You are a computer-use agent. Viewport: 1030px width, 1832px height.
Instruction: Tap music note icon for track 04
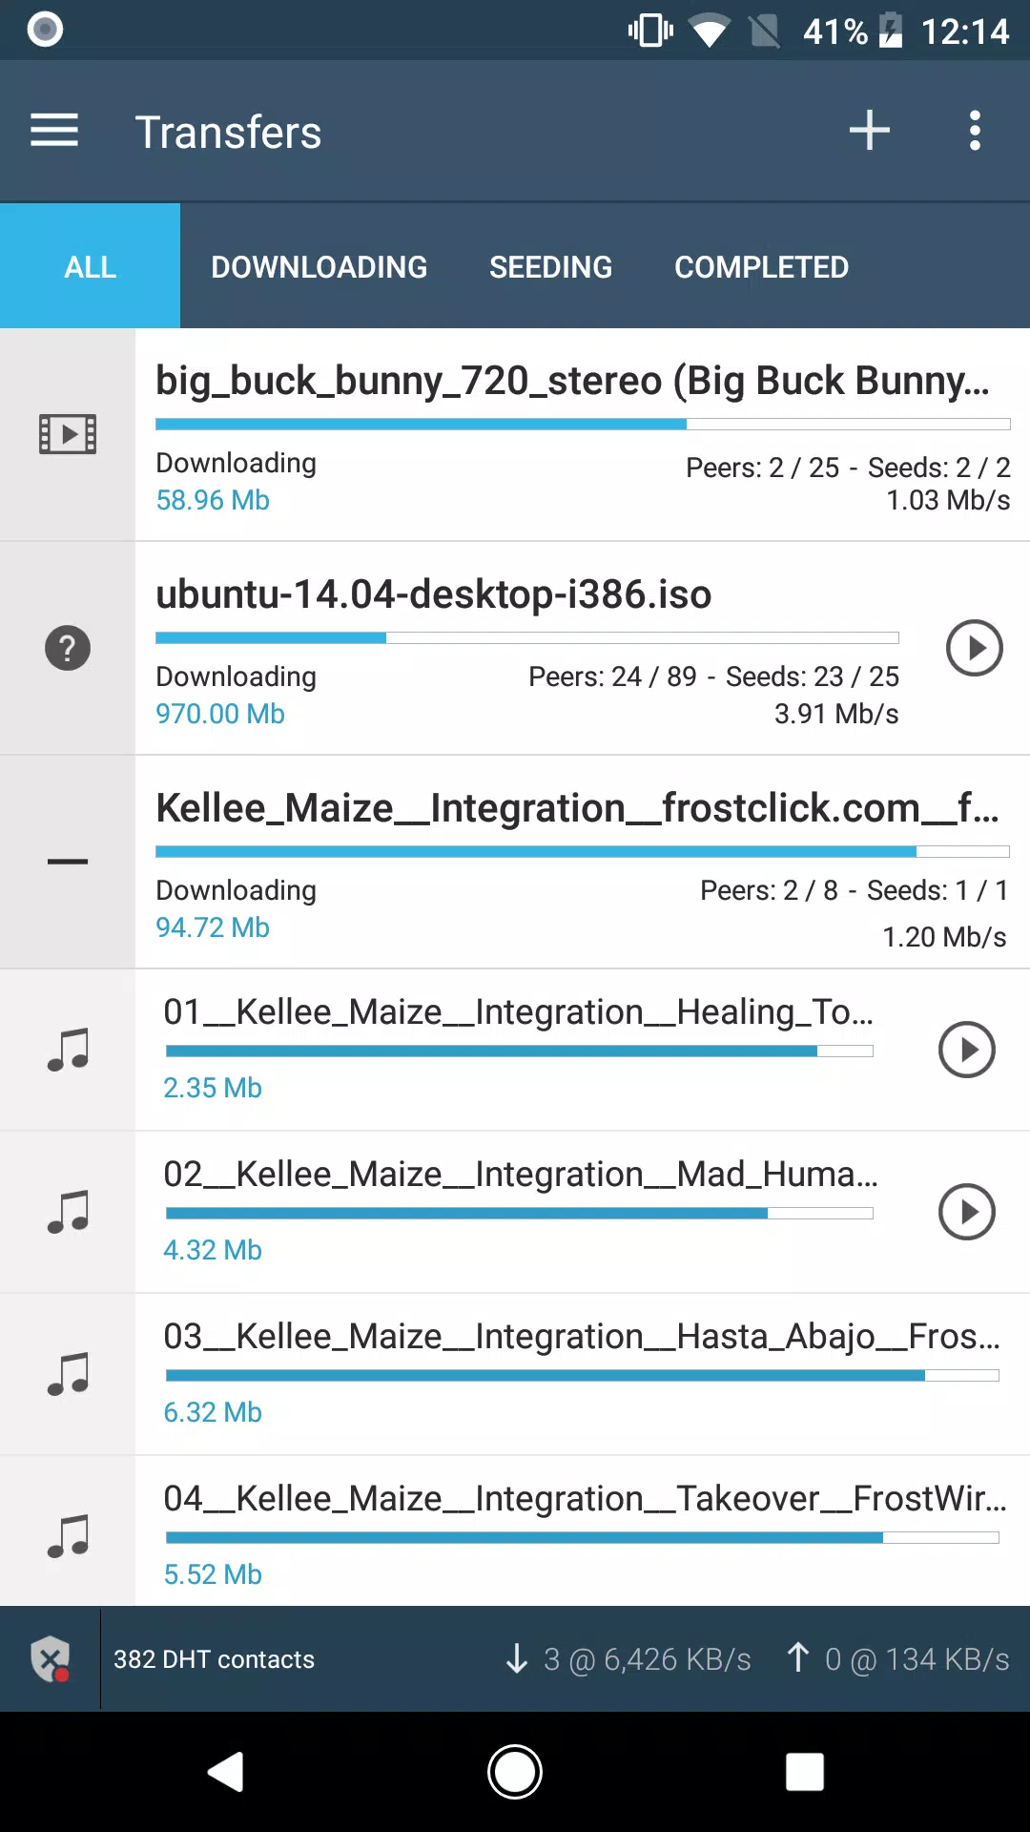coord(68,1536)
